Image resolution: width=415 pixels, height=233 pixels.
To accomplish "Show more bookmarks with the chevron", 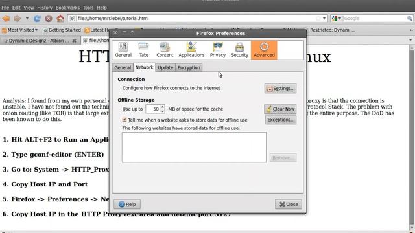I will [x=411, y=30].
